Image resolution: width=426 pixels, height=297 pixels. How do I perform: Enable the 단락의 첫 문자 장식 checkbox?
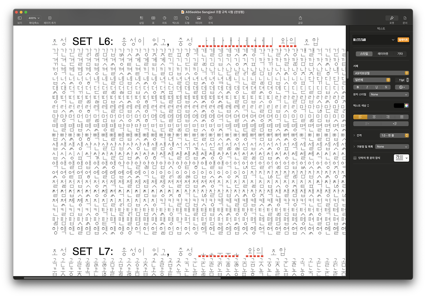[355, 158]
